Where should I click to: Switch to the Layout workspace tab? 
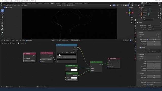(x=24, y=3)
